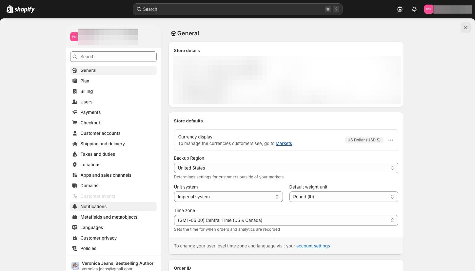475x271 pixels.
Task: Click the ⌘K shortcut badge in search
Action: pyautogui.click(x=332, y=9)
